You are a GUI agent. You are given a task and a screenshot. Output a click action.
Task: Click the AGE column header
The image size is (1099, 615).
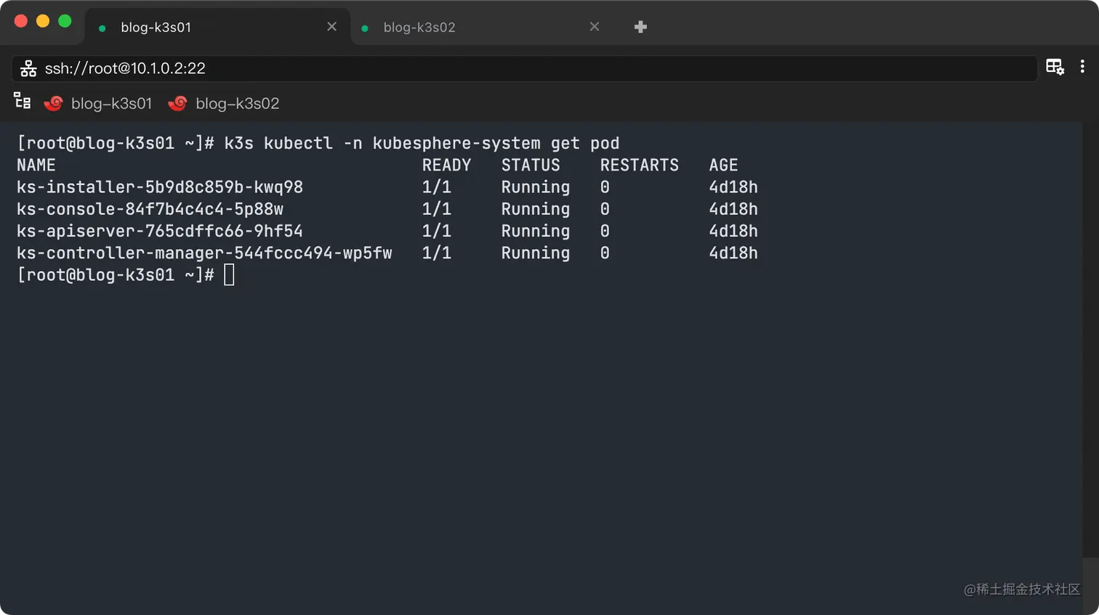coord(724,165)
